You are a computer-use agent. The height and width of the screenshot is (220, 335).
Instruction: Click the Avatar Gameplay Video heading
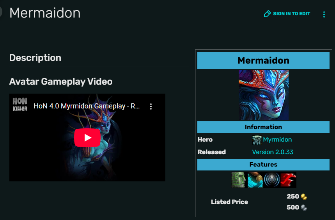click(61, 82)
